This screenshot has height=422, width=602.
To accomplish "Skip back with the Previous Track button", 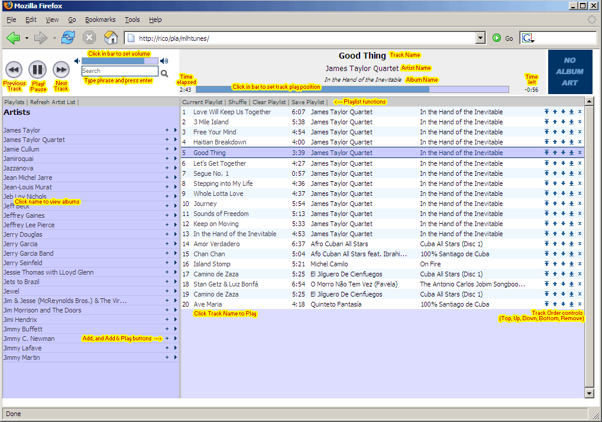I will pyautogui.click(x=14, y=70).
